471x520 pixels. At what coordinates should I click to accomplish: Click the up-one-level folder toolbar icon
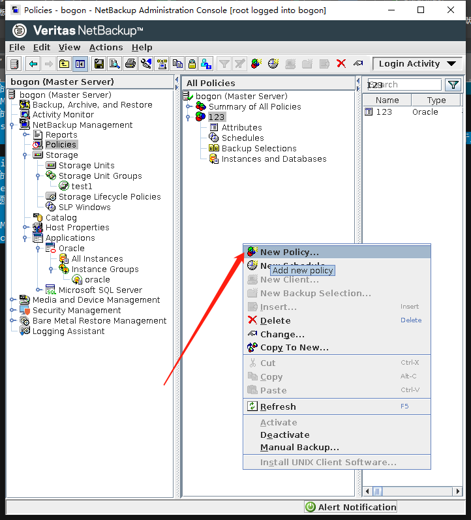pos(64,64)
